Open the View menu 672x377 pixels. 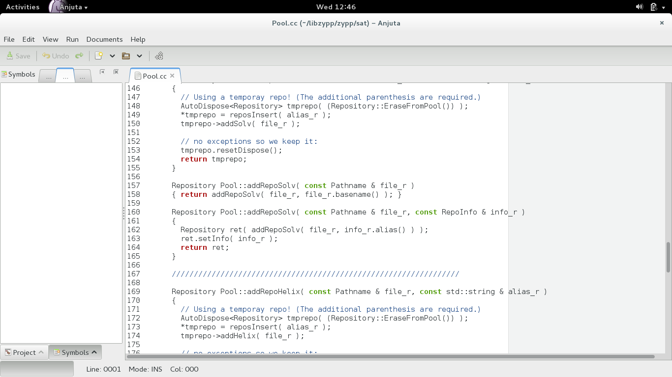tap(50, 39)
